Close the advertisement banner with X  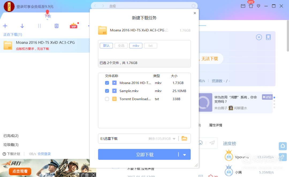click(x=94, y=175)
